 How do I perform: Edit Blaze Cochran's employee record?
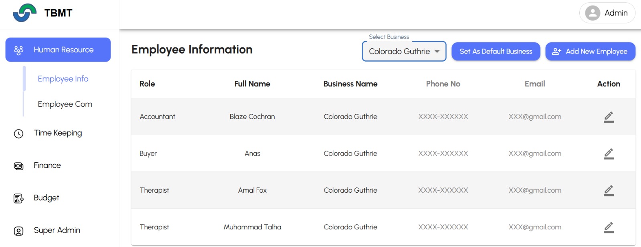609,117
